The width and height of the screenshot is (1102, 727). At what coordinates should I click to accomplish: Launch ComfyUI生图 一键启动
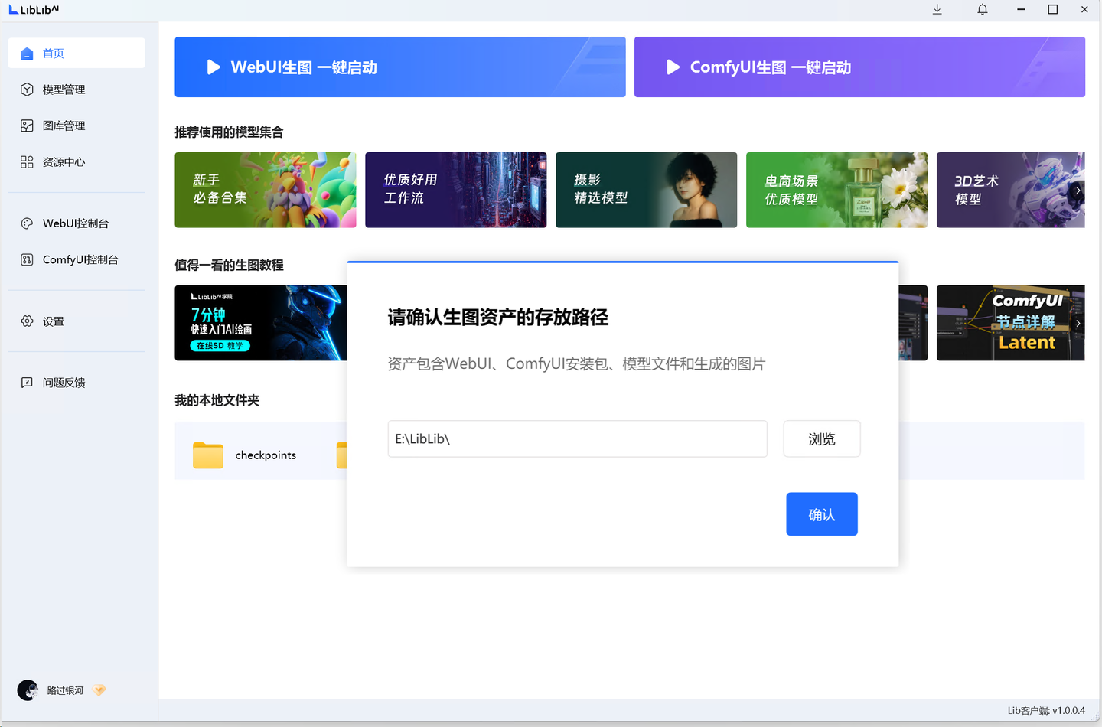click(x=859, y=67)
